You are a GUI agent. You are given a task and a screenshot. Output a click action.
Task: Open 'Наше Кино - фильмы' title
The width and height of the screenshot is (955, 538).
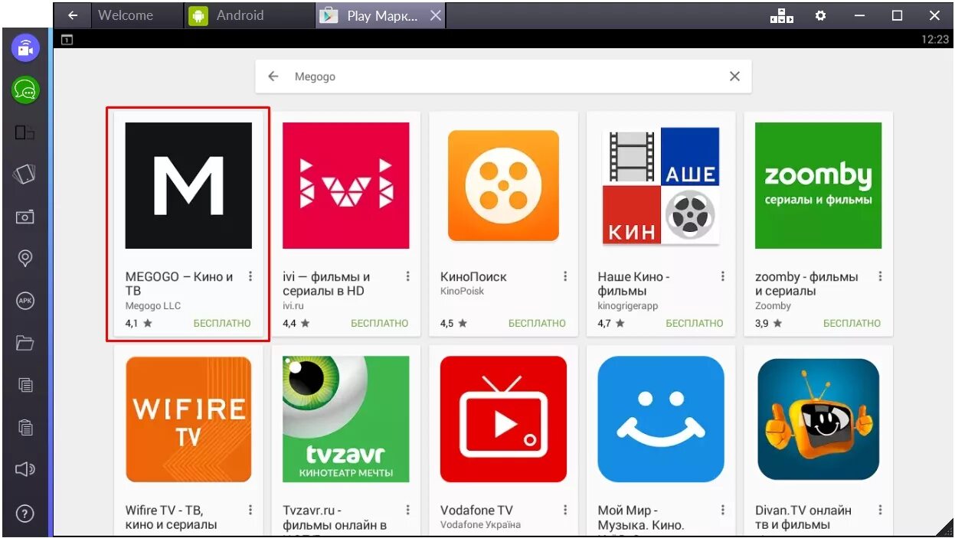click(634, 283)
